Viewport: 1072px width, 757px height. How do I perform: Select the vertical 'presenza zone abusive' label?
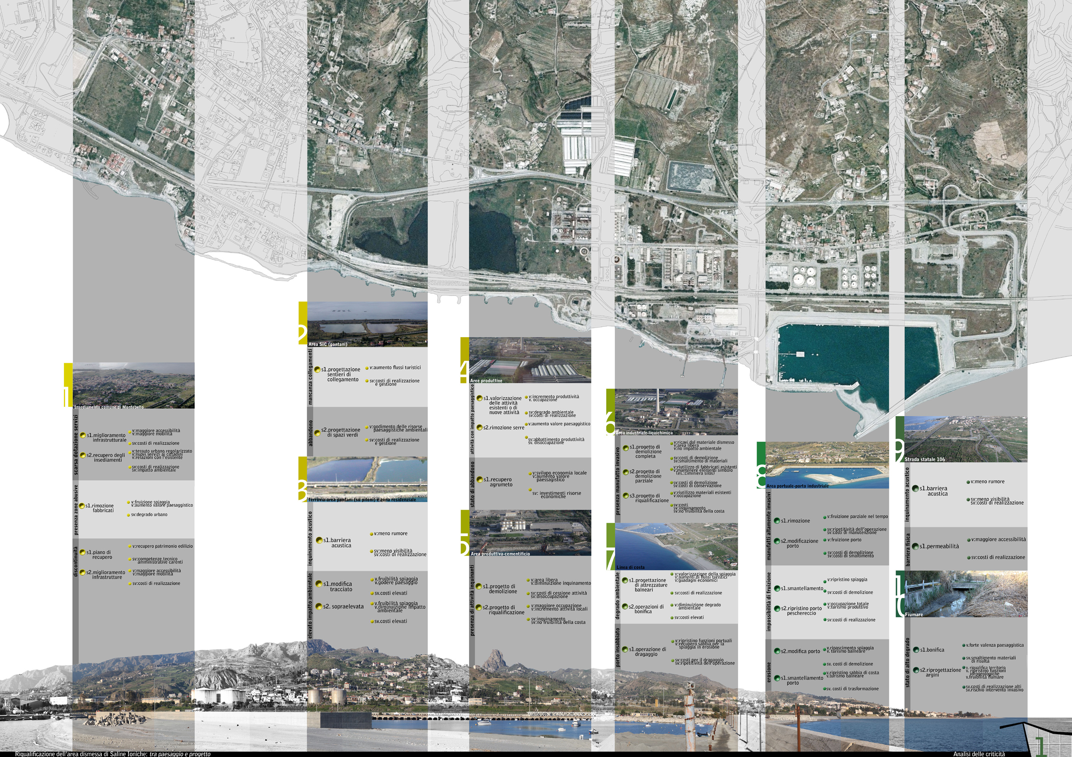(76, 510)
